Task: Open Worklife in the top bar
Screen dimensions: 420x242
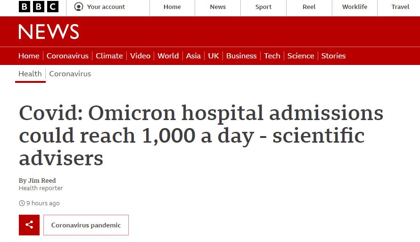Action: [x=354, y=7]
